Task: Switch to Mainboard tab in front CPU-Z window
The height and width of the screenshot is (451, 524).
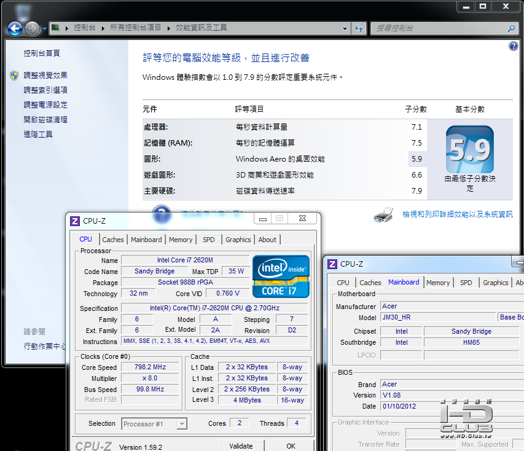Action: coord(146,240)
